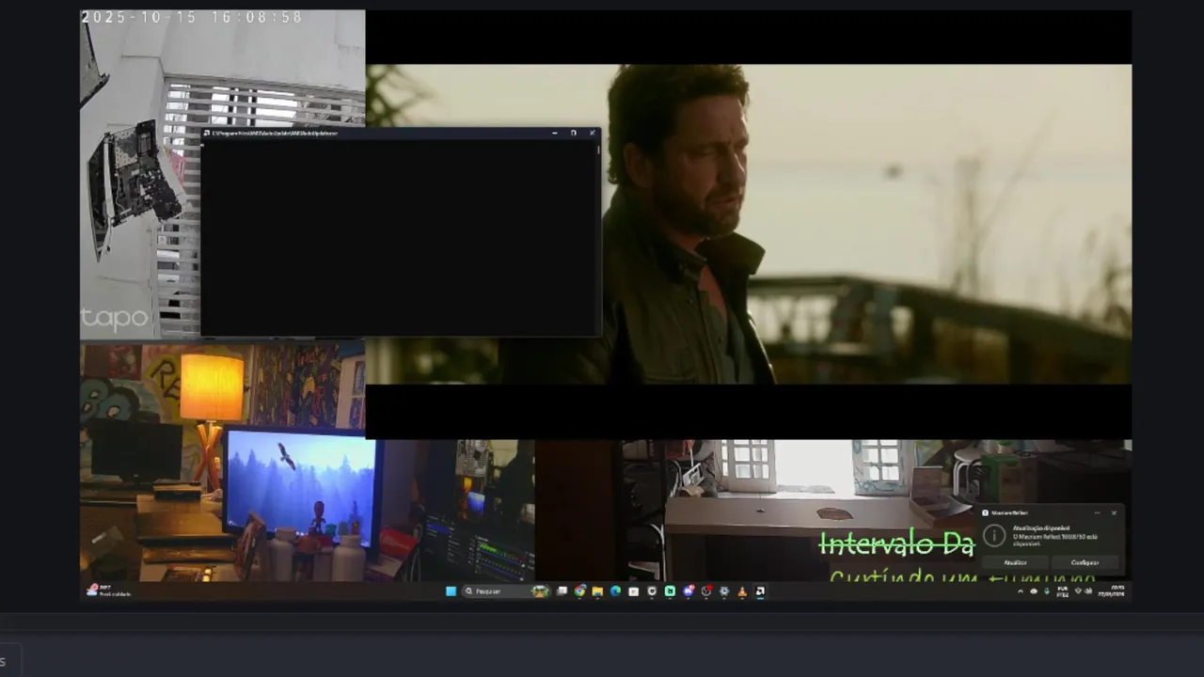Open the taskbar clock and date
The width and height of the screenshot is (1204, 677).
click(x=1112, y=591)
